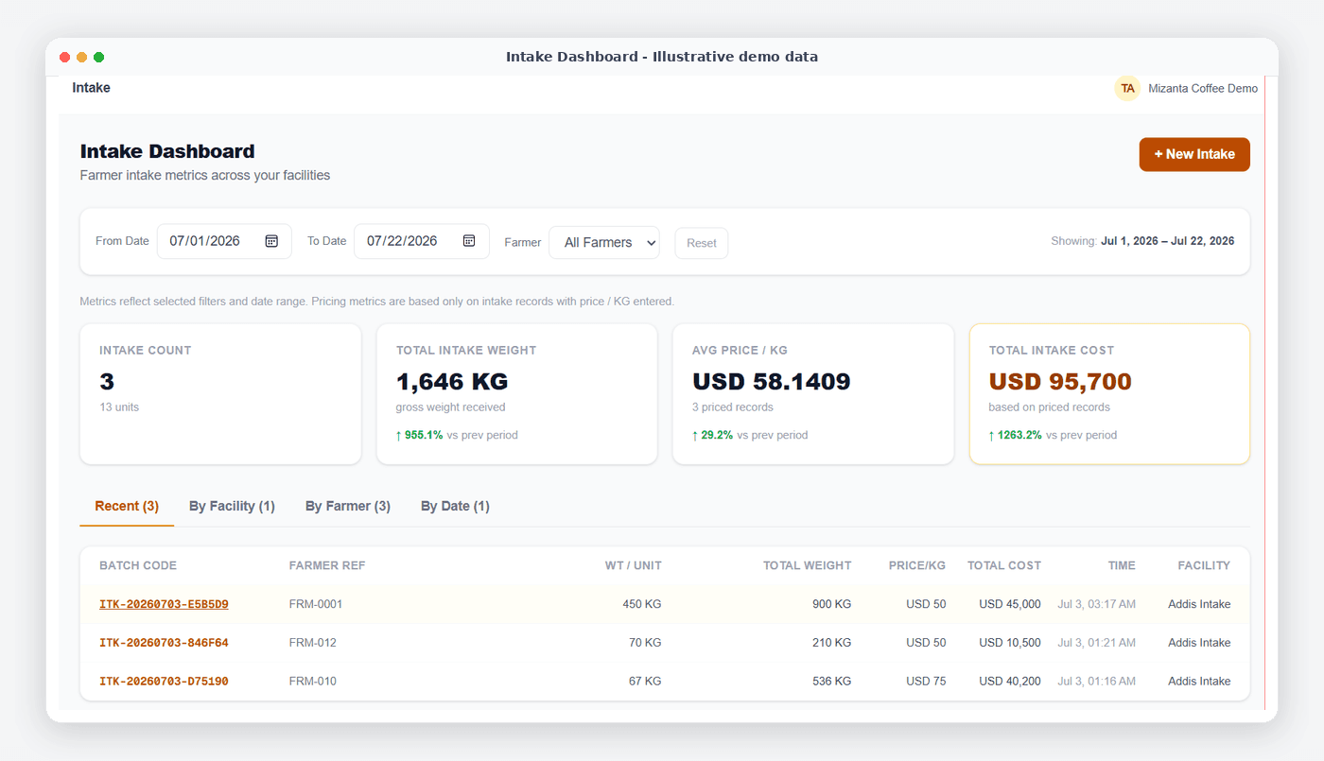Click farmer ref FRM-010

pos(313,682)
